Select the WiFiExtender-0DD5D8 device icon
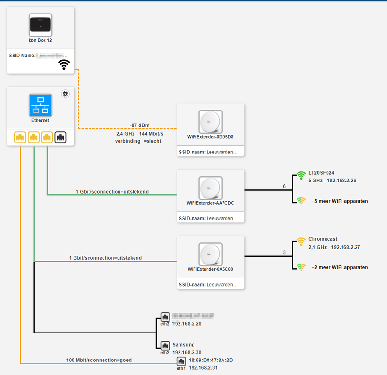The width and height of the screenshot is (387, 375). point(210,122)
